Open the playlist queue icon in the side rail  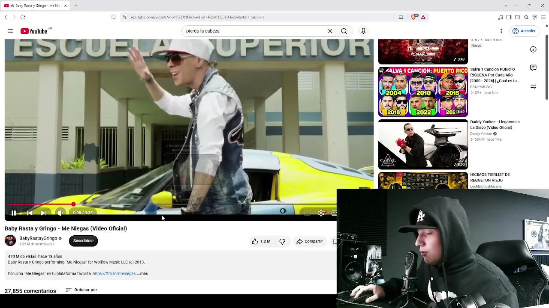point(533,86)
